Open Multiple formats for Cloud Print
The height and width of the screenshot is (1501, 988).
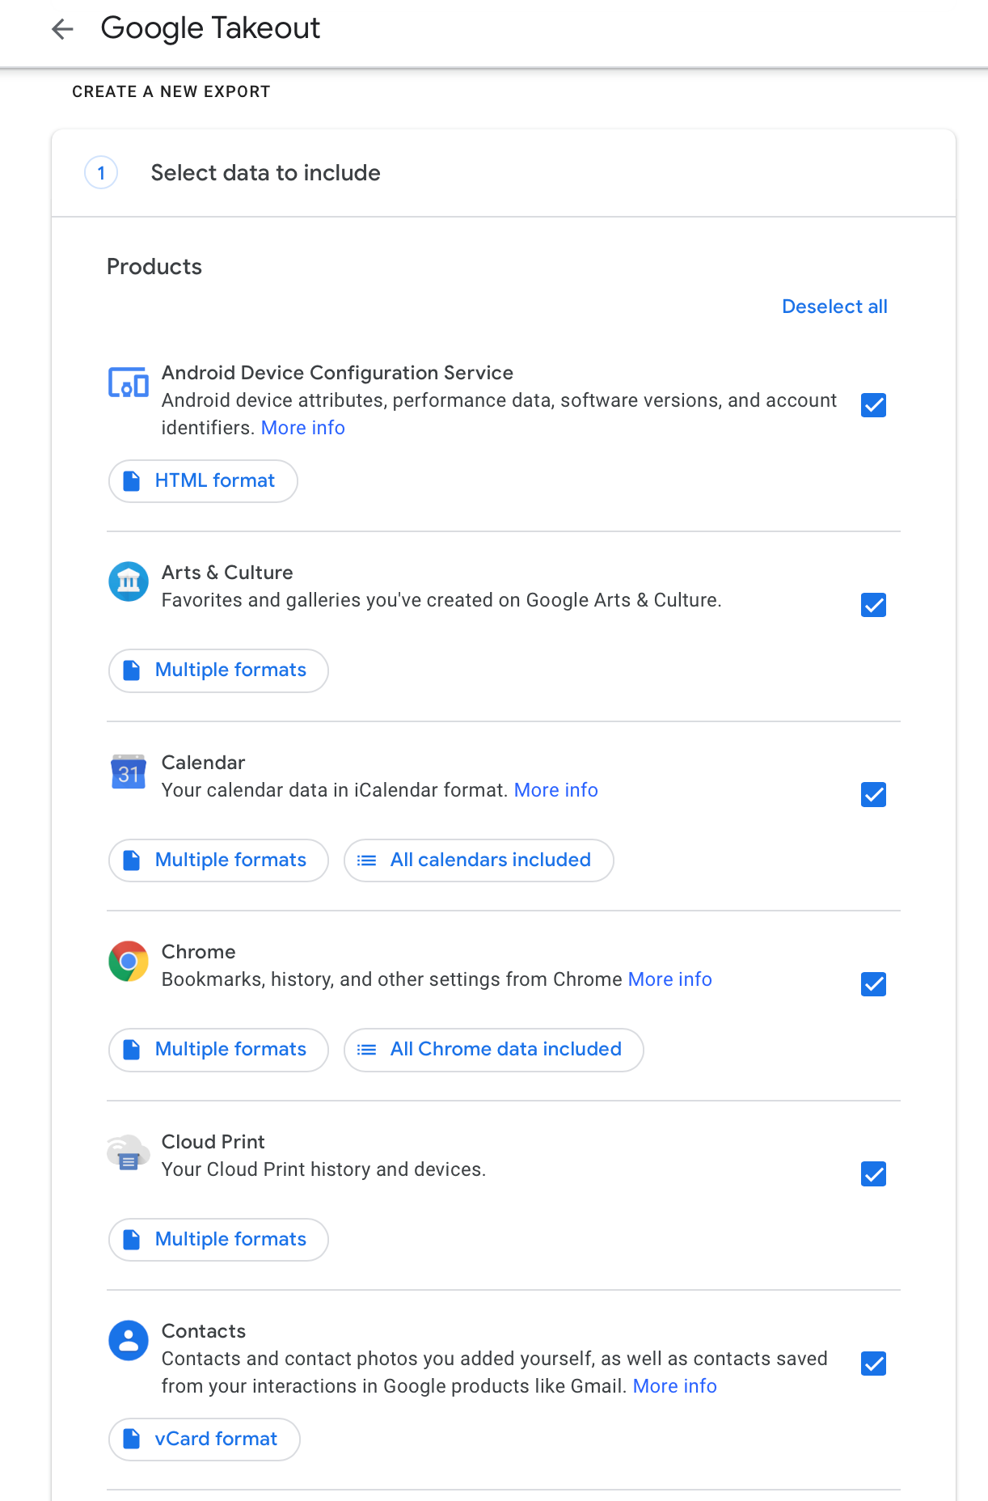[x=218, y=1240]
